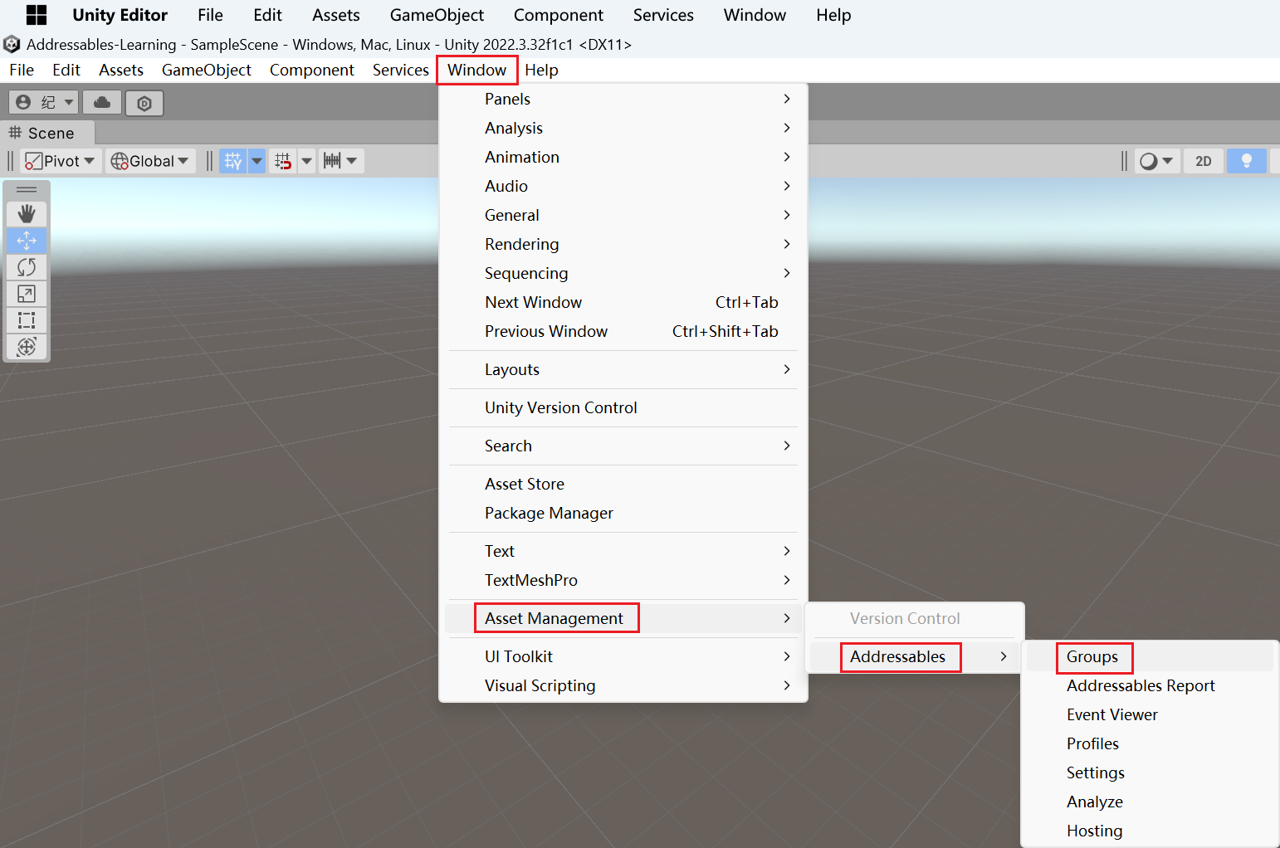Click the toolbar overlay drag handle

(27, 189)
